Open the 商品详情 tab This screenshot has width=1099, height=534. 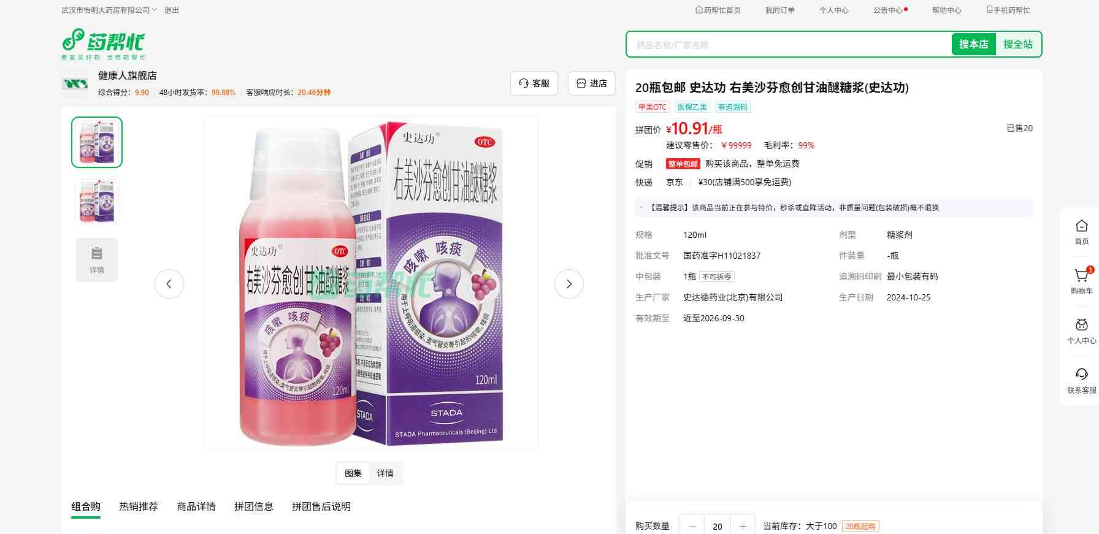196,506
